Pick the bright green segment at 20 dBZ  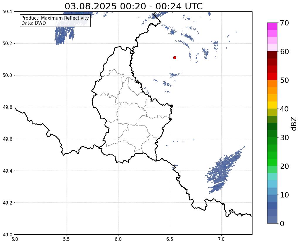point(272,162)
